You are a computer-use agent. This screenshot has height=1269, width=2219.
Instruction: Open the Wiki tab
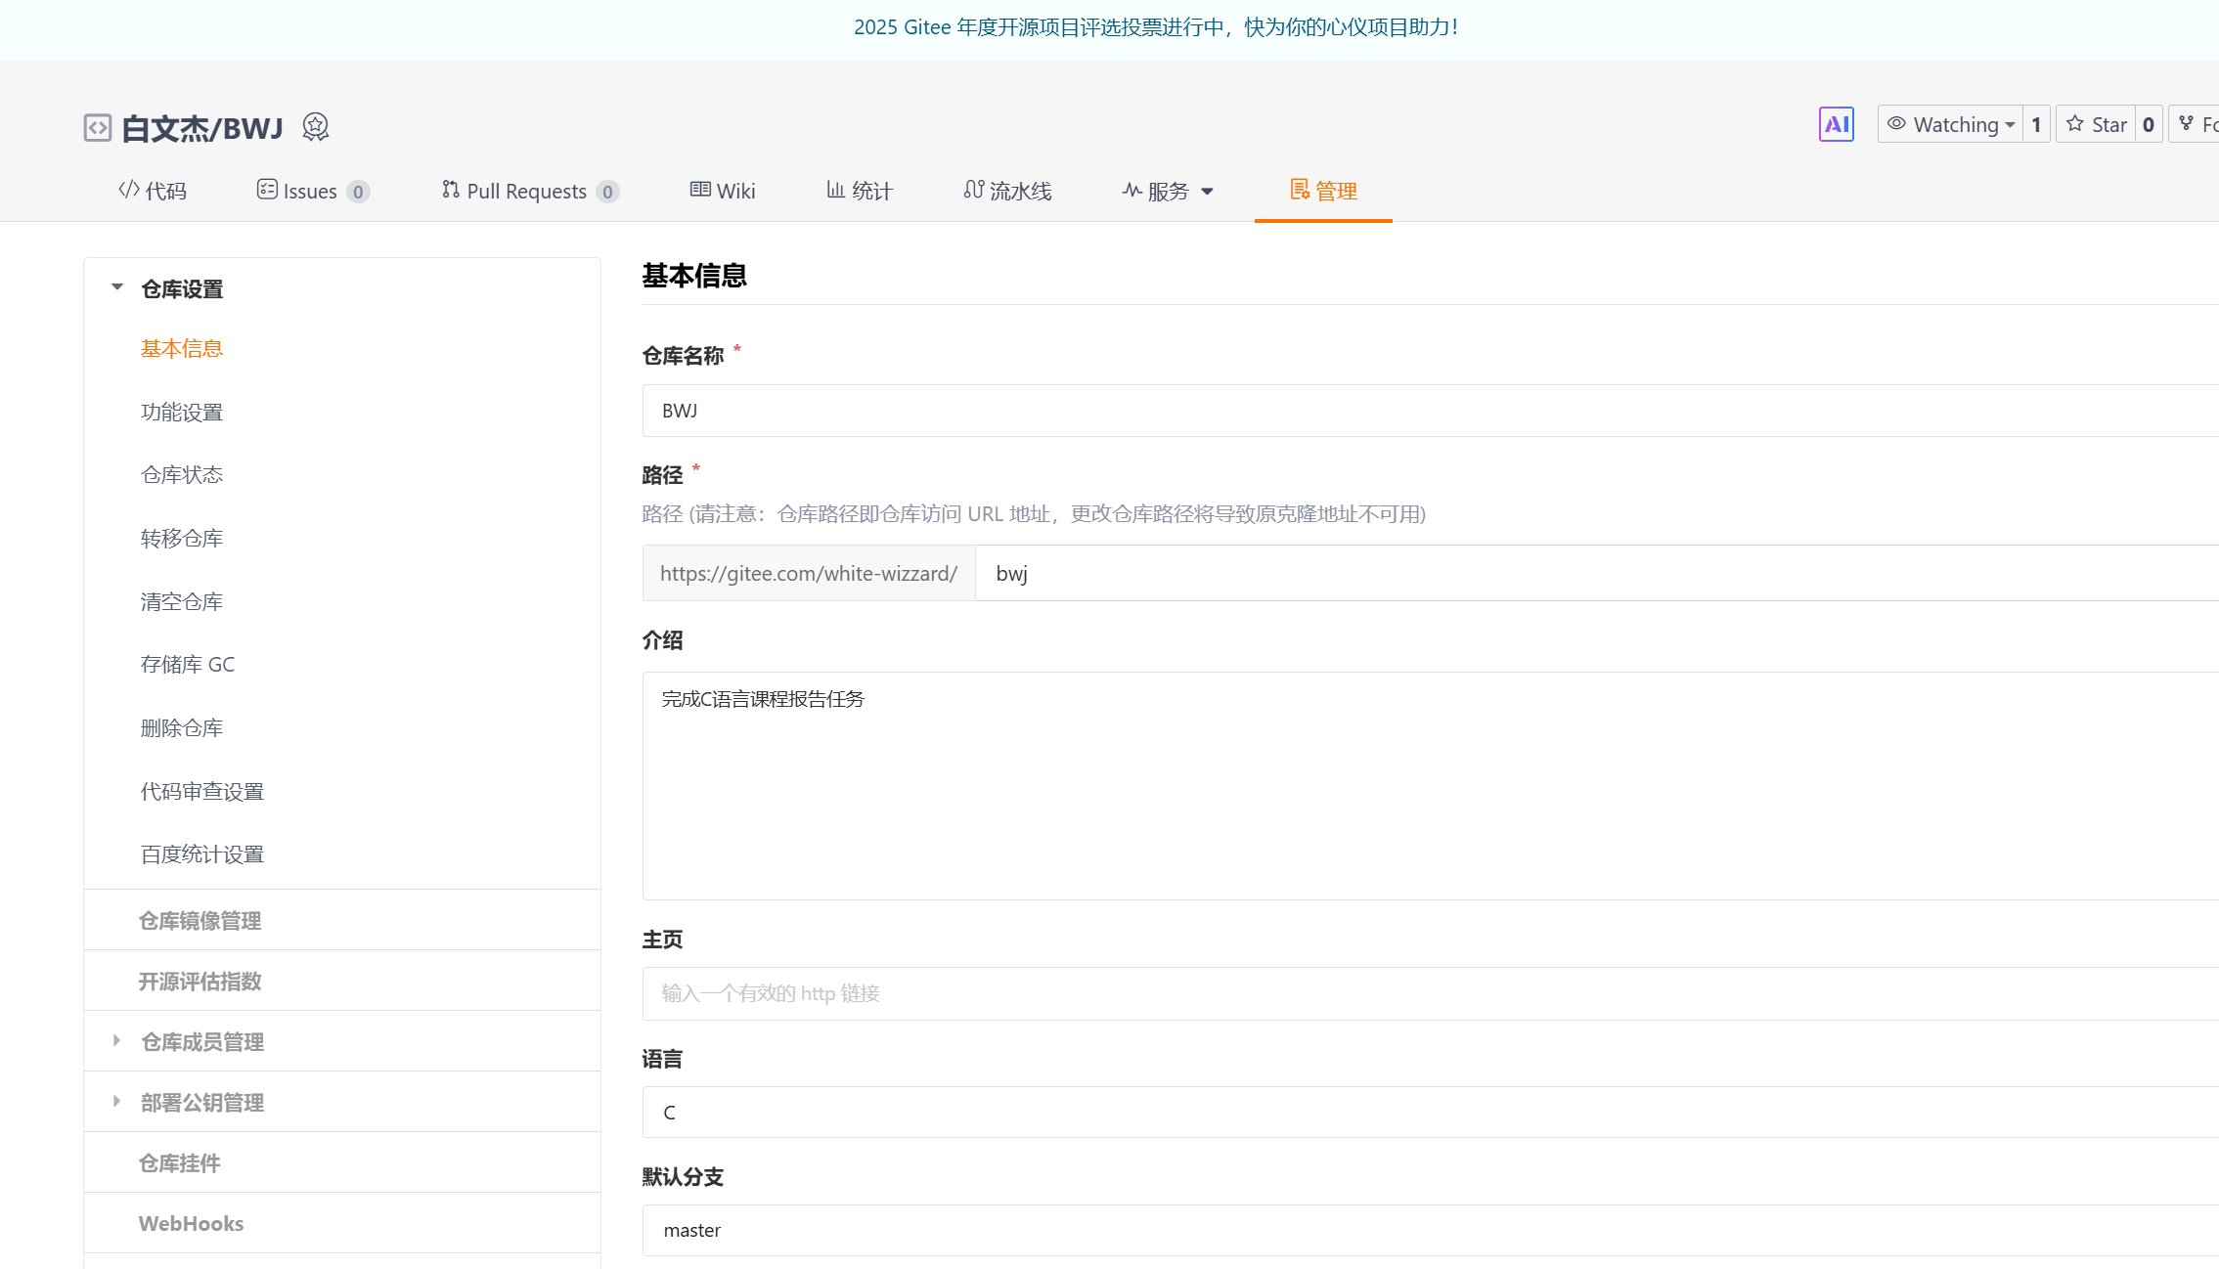pyautogui.click(x=723, y=191)
